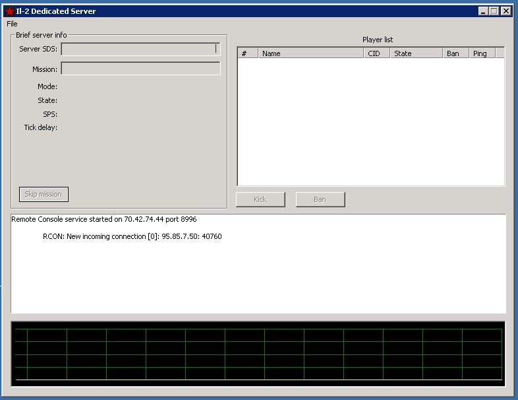The width and height of the screenshot is (518, 400).
Task: Click the Ban button below player list
Action: [x=320, y=199]
